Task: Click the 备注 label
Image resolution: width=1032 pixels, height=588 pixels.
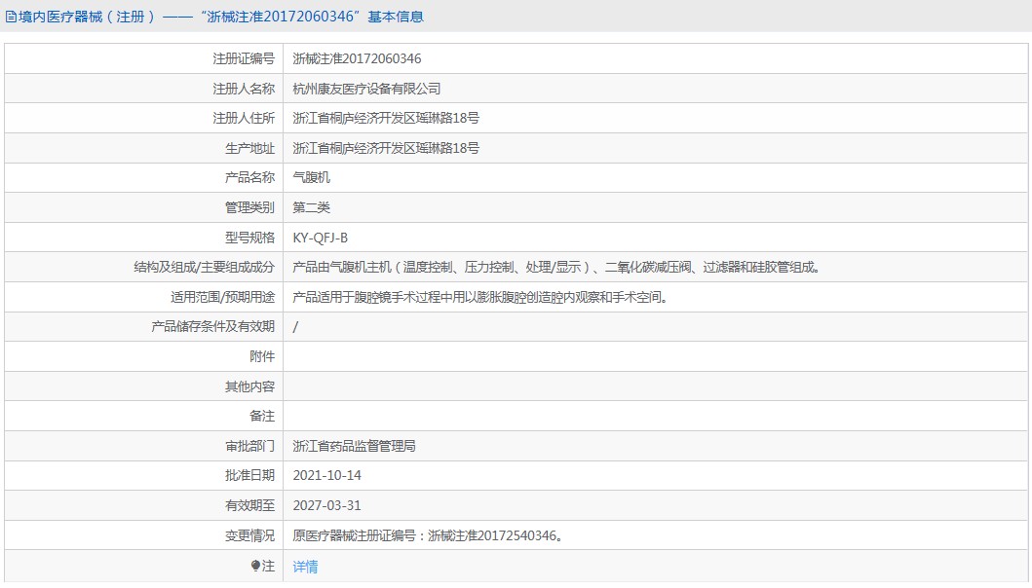Action: point(262,417)
